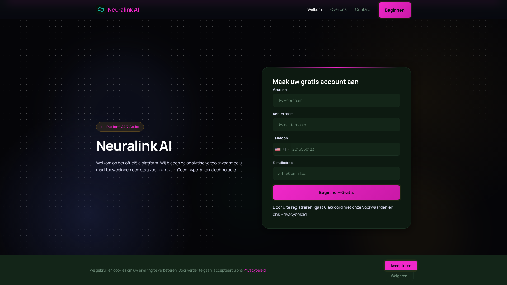Image resolution: width=507 pixels, height=285 pixels.
Task: Open the Privacybeleid link in signup form
Action: pyautogui.click(x=293, y=214)
